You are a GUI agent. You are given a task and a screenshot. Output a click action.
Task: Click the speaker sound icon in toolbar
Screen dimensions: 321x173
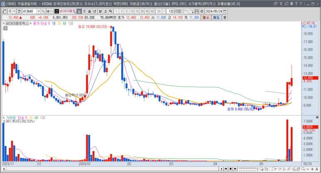pos(48,11)
